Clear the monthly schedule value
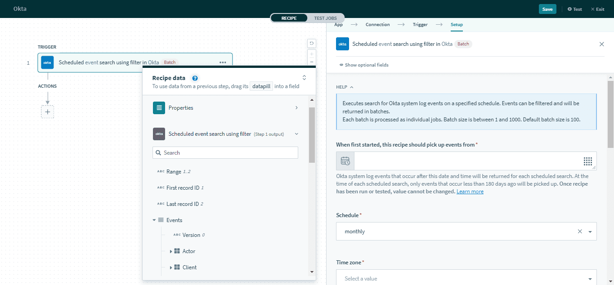The image size is (614, 285). tap(580, 232)
